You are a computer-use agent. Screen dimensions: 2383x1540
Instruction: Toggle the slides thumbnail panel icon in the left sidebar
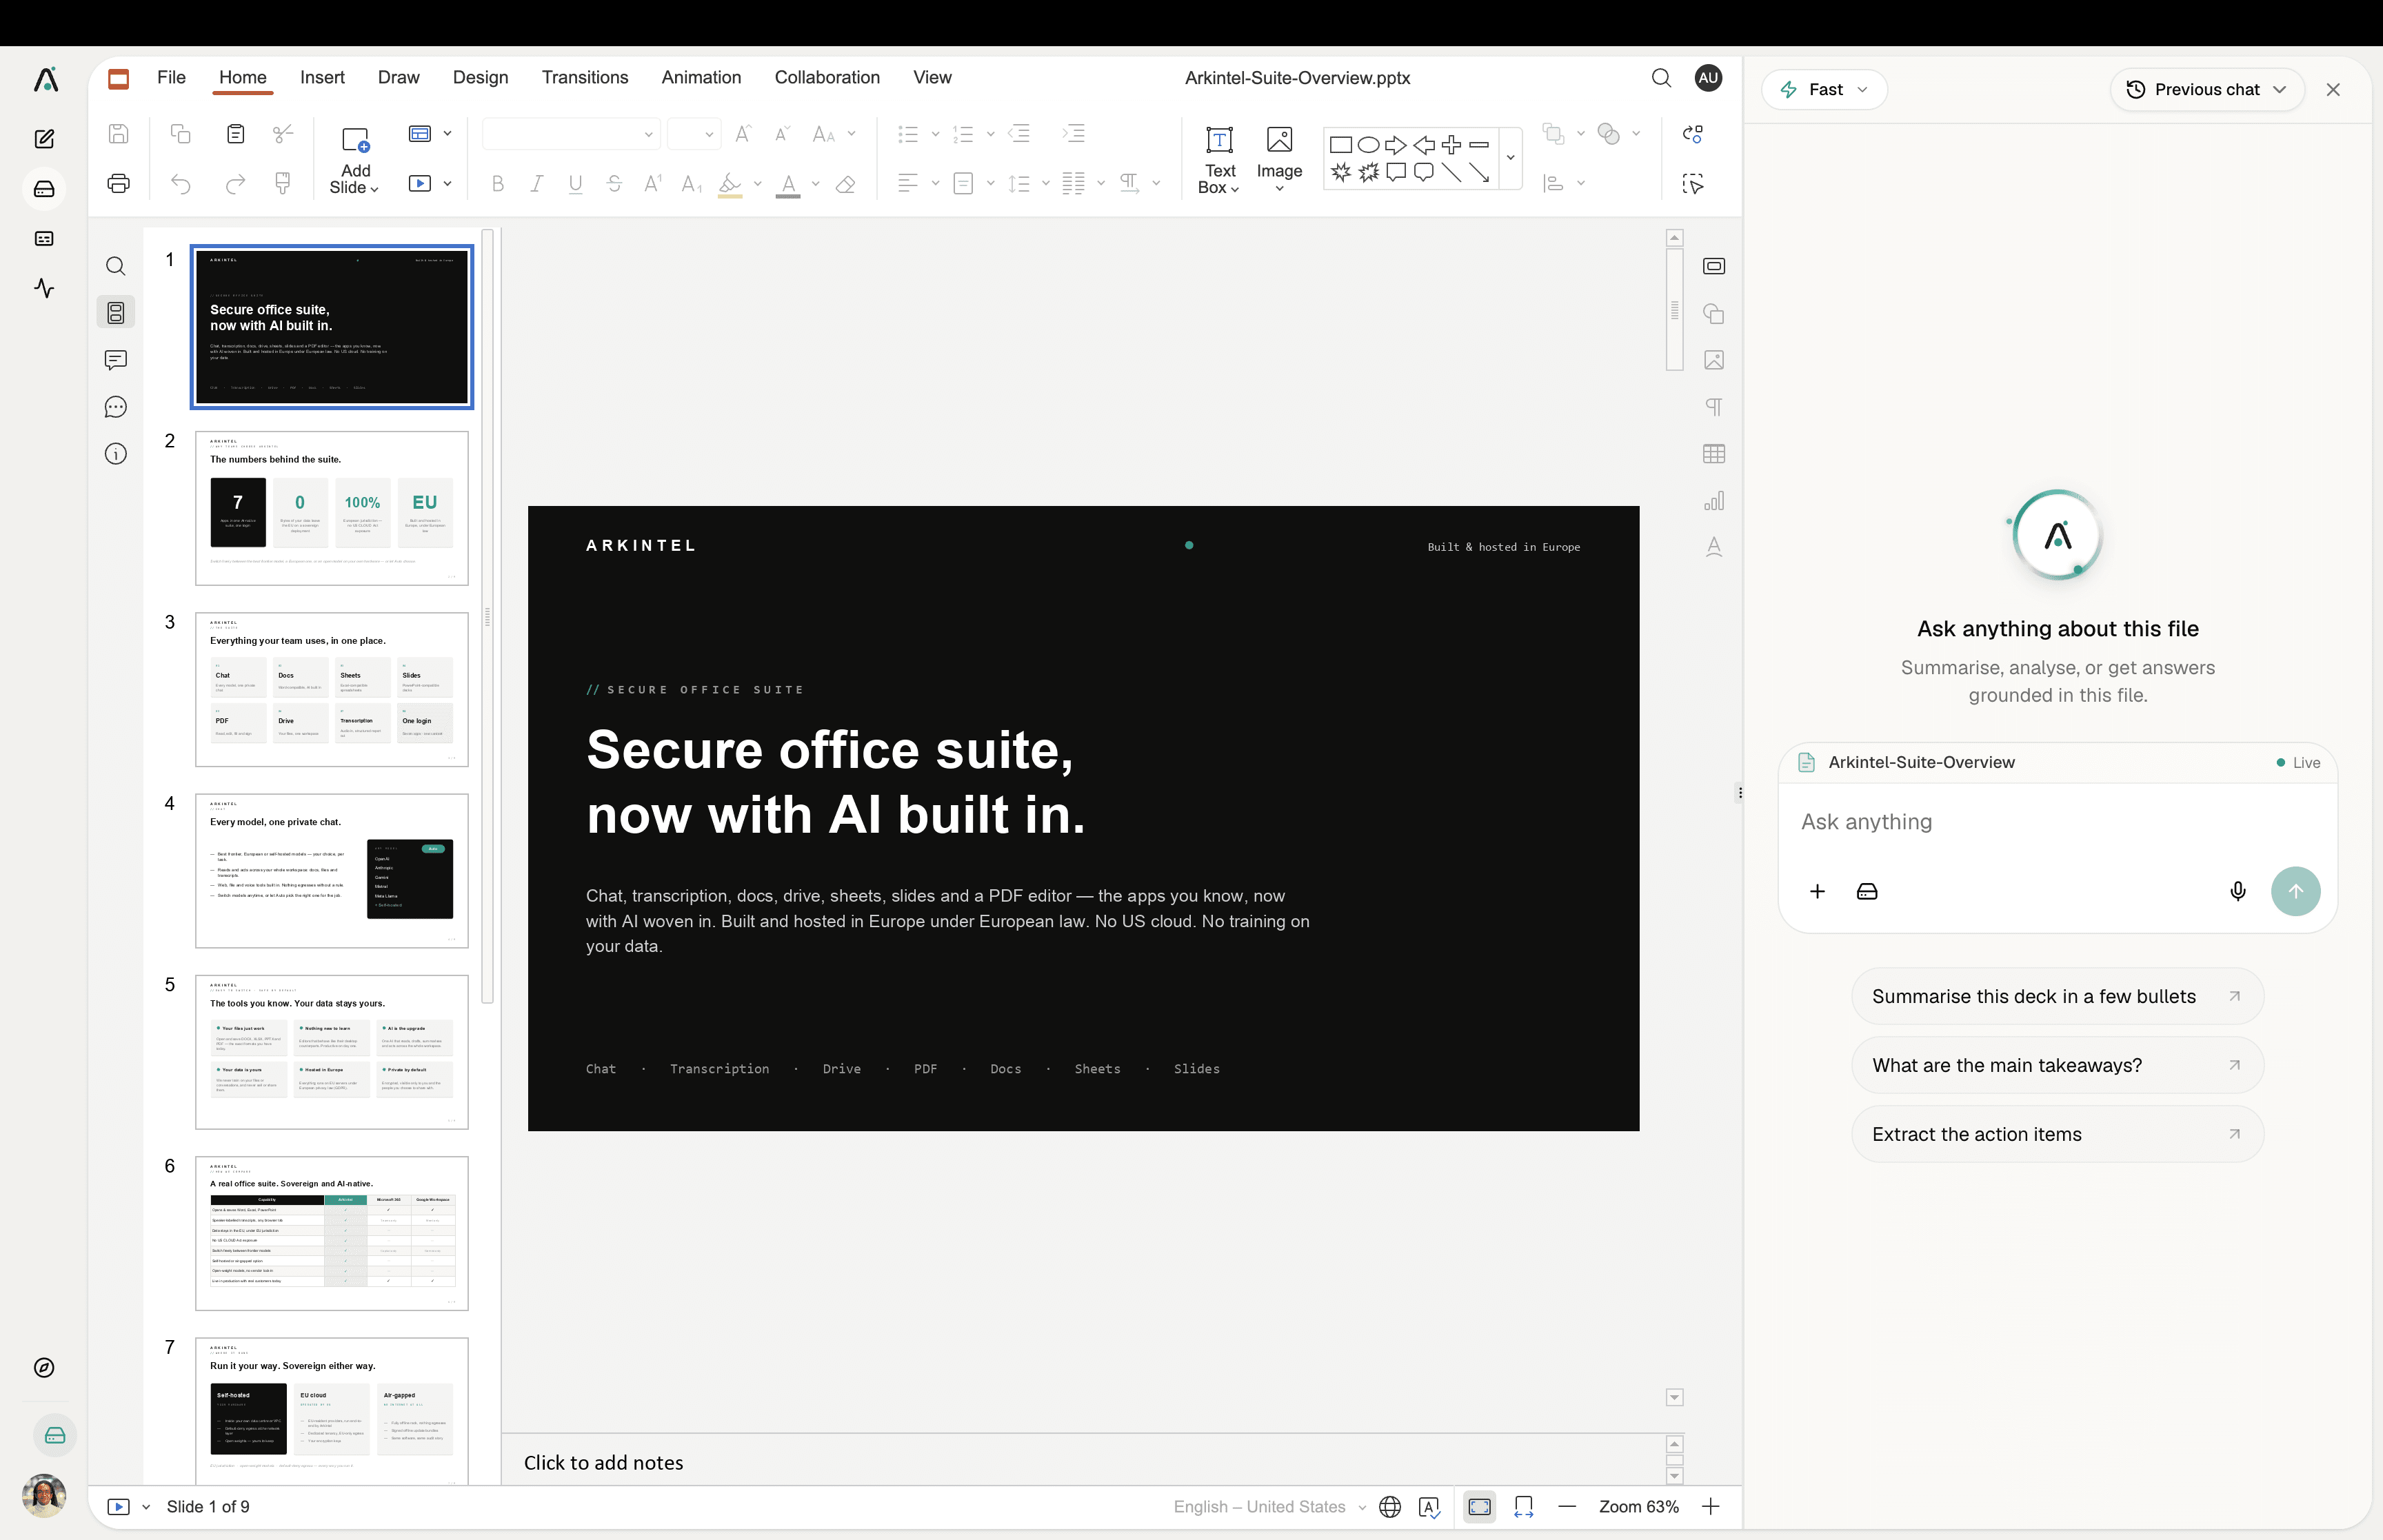(x=116, y=313)
